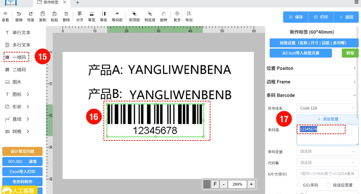Click the gray canvas color swatch
Screen dimensions: 361x194
tap(207, 184)
